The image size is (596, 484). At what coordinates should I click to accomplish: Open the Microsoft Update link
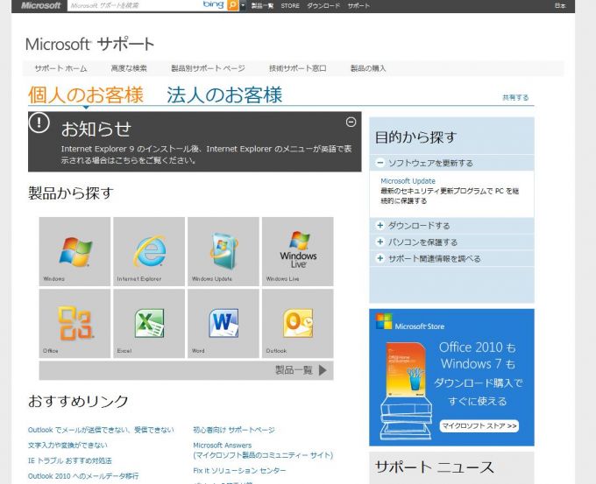(408, 181)
